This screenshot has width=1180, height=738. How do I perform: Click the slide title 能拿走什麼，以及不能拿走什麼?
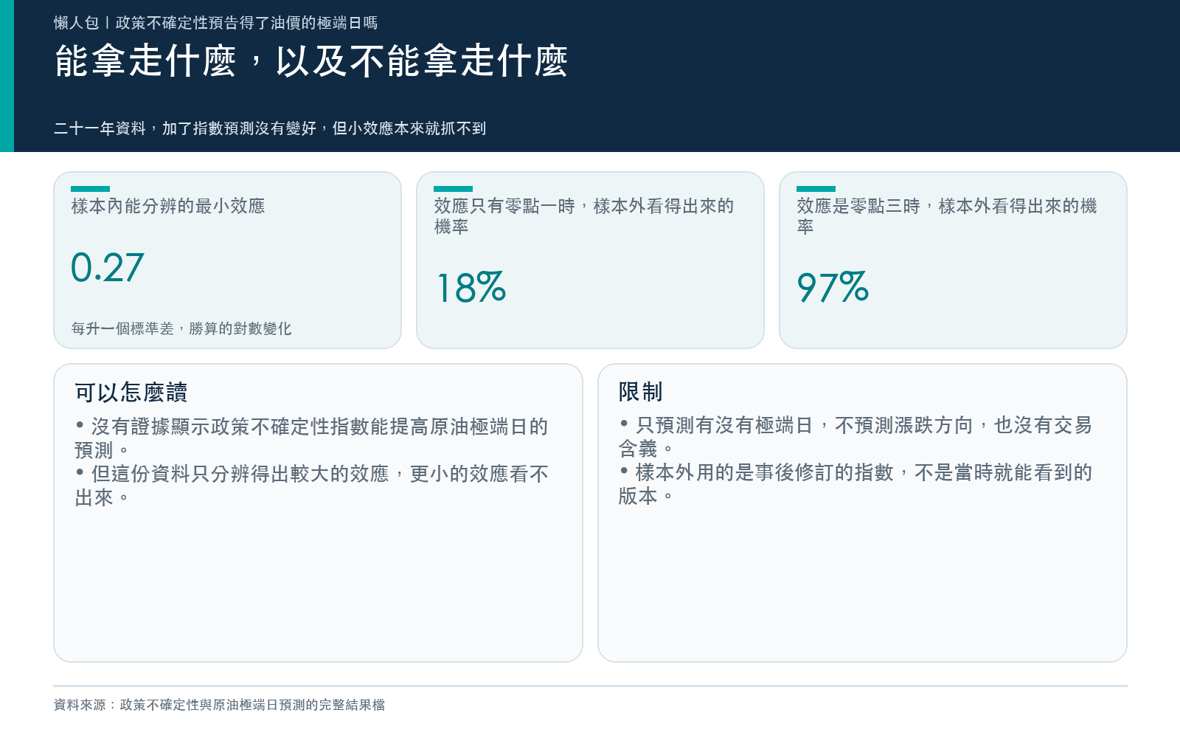[x=311, y=61]
